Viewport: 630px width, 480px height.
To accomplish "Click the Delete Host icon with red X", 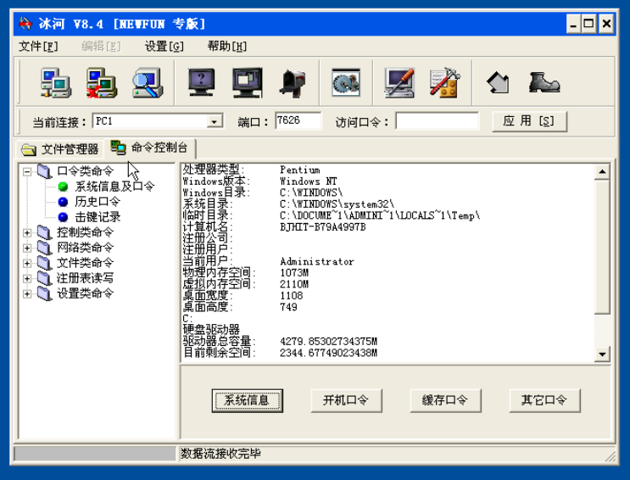I will 101,83.
